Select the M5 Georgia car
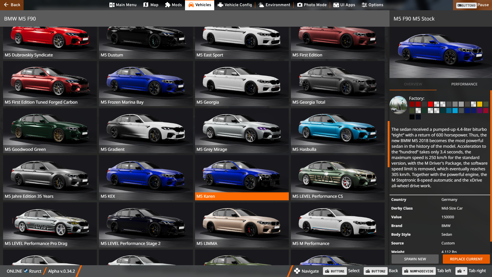 tap(242, 84)
